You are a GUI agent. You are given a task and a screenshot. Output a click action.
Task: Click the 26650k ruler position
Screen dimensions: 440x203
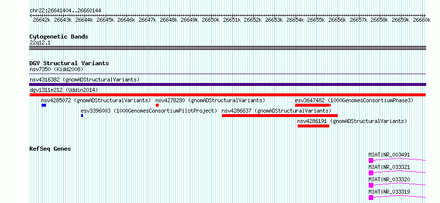coord(211,20)
